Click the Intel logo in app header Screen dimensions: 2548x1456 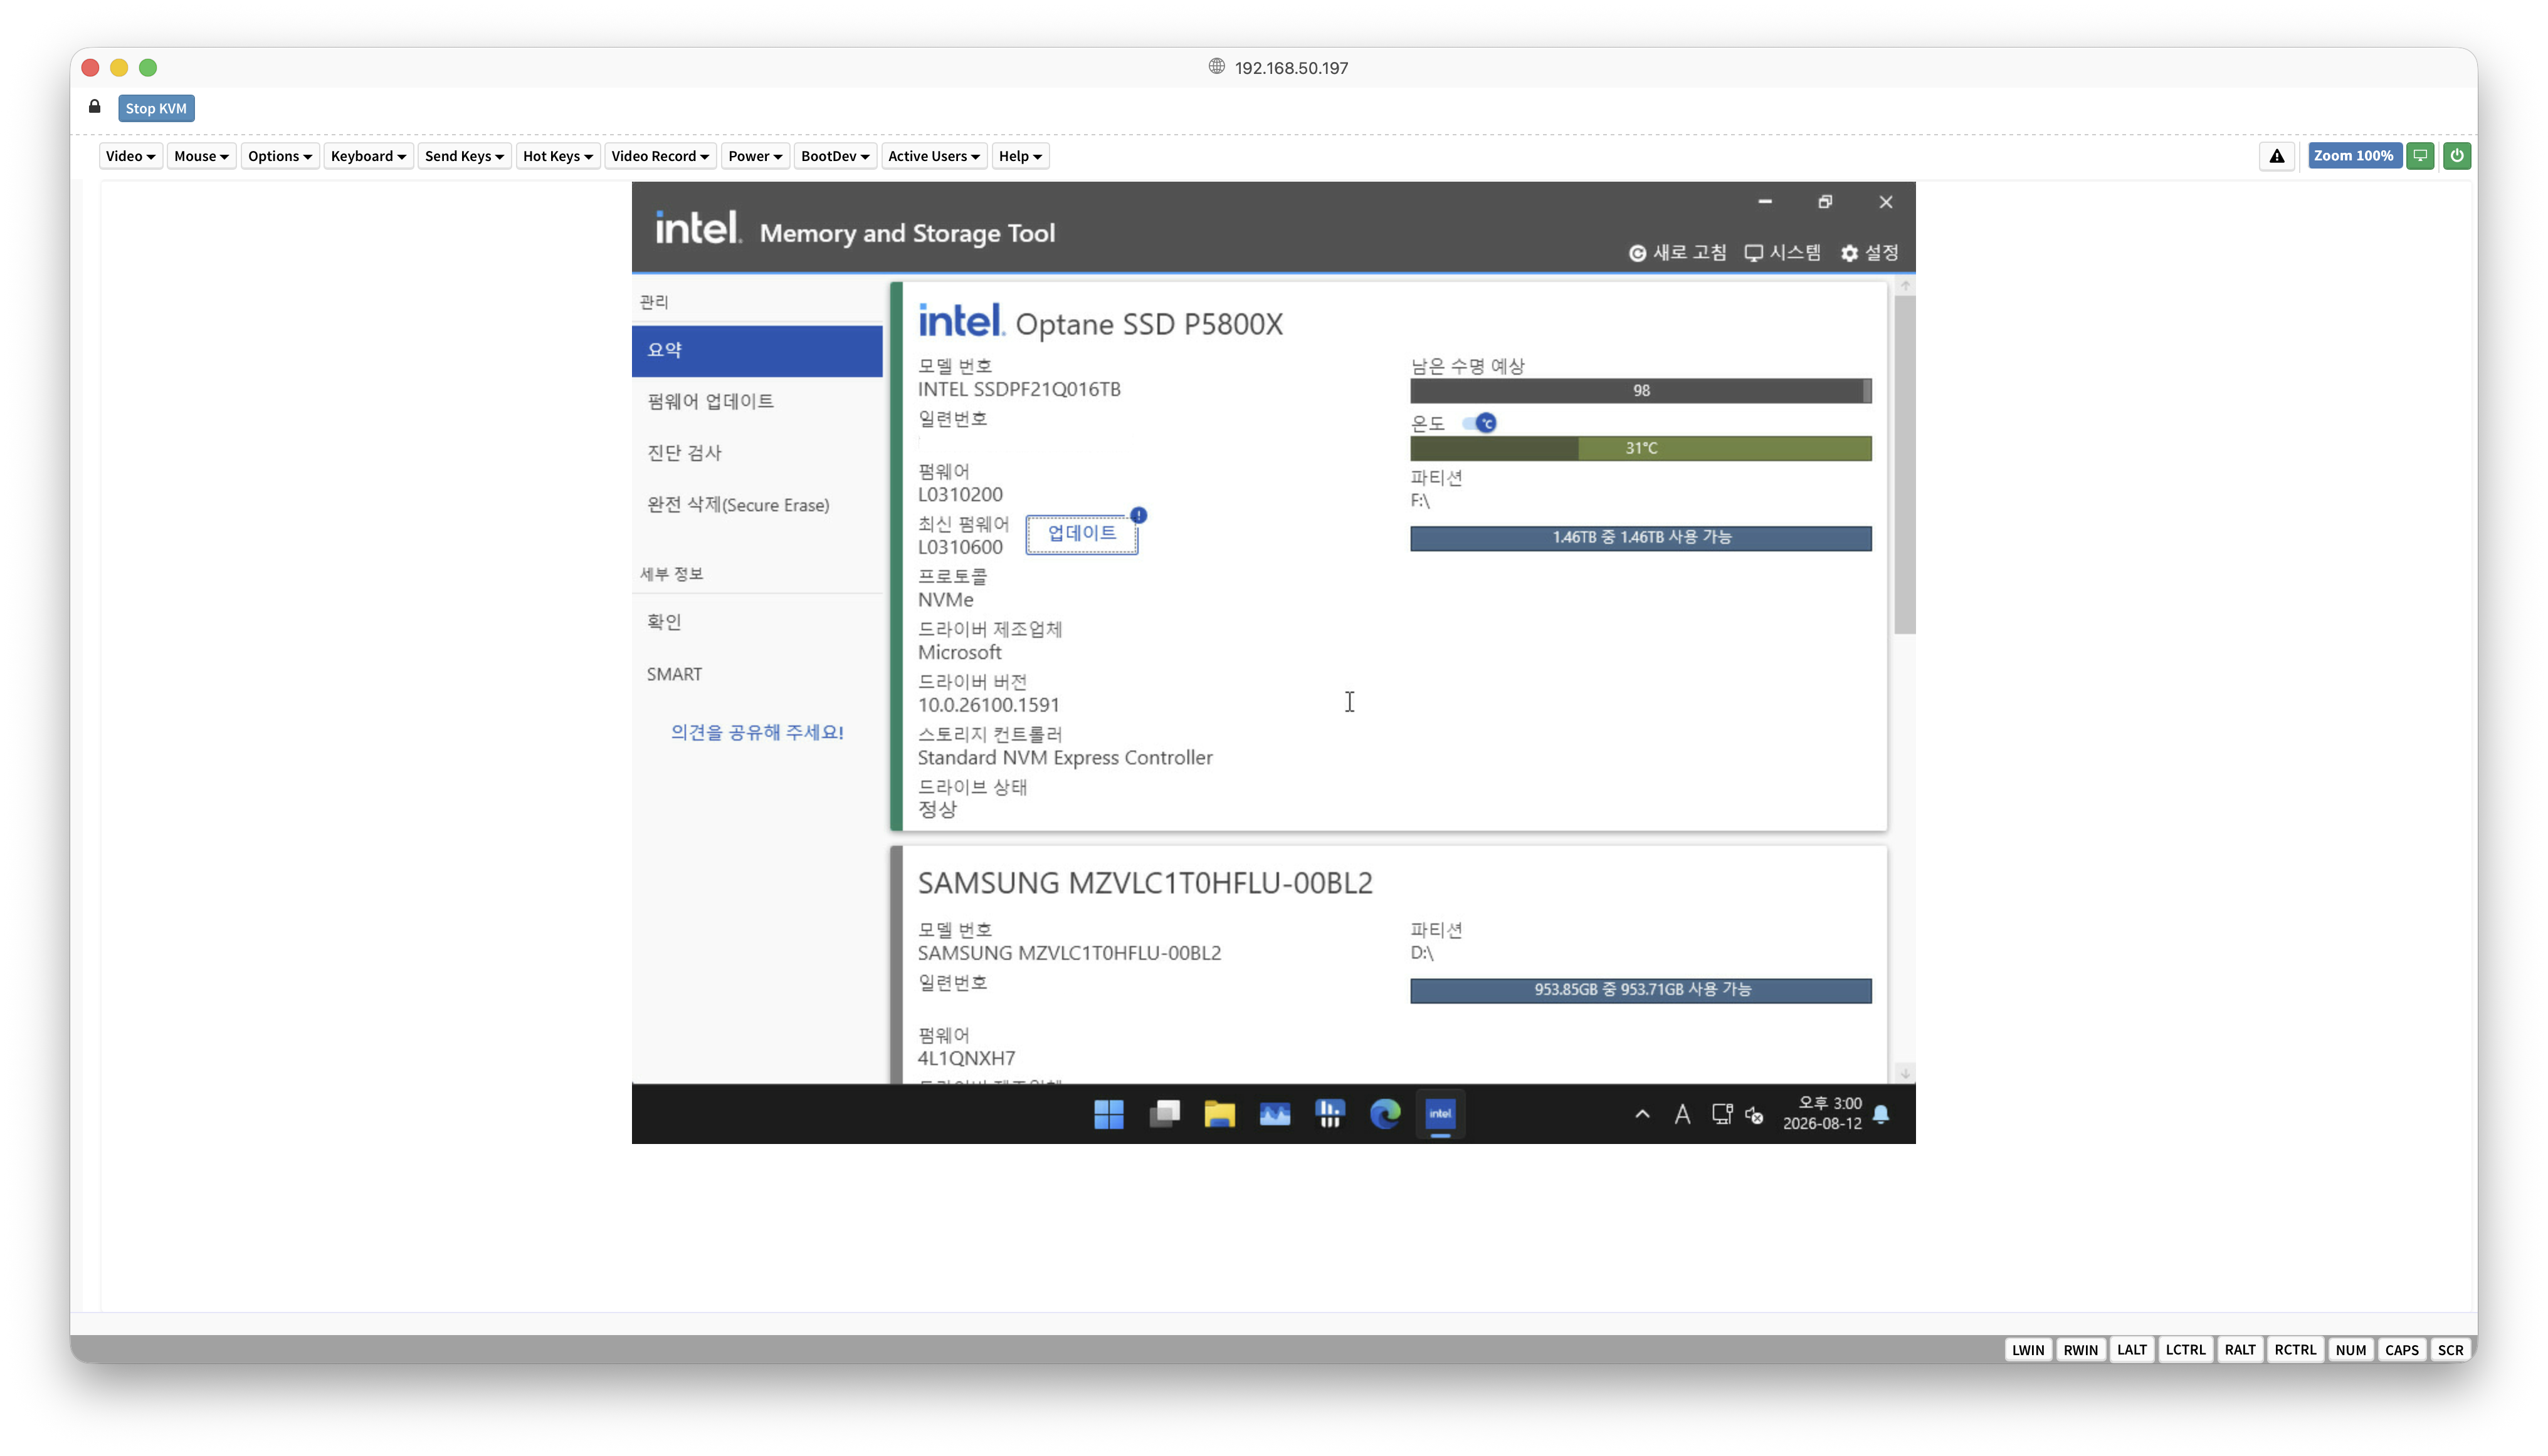pyautogui.click(x=698, y=228)
